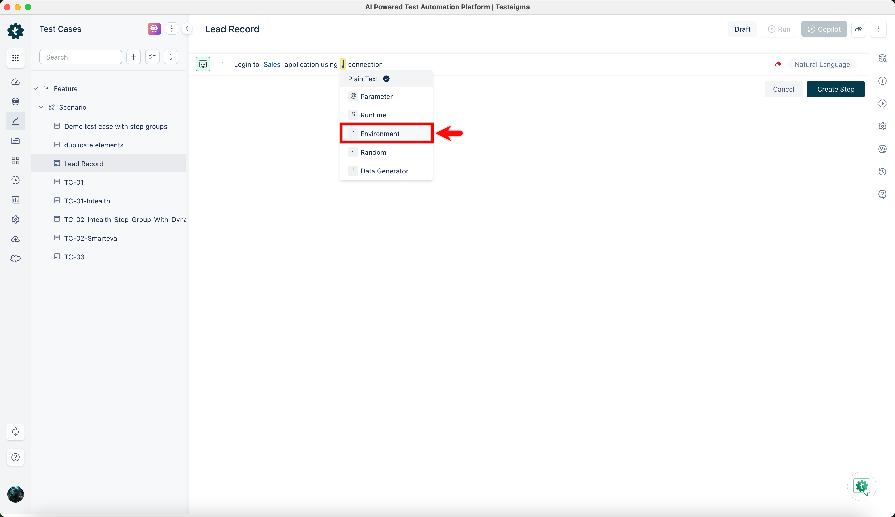895x517 pixels.
Task: Choose Plain Text data type
Action: [x=386, y=79]
